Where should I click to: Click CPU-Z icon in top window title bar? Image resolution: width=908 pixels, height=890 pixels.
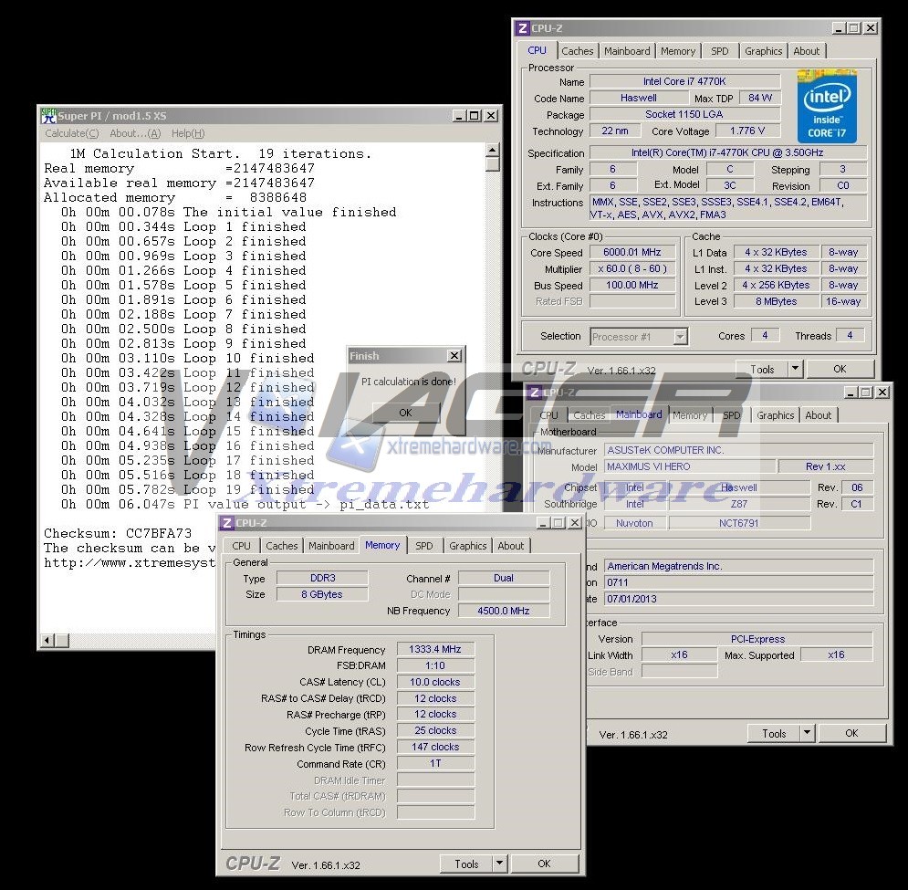tap(522, 28)
